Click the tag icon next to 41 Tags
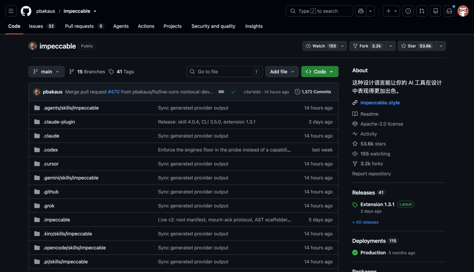The height and width of the screenshot is (272, 474). 111,72
